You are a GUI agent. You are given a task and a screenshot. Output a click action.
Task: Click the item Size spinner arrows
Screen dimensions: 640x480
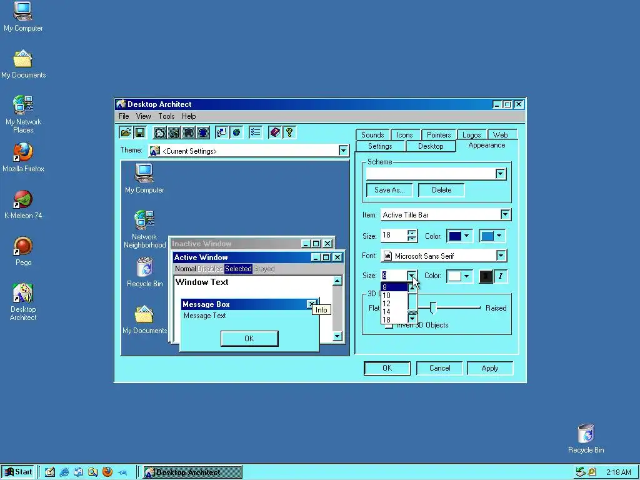coord(412,236)
